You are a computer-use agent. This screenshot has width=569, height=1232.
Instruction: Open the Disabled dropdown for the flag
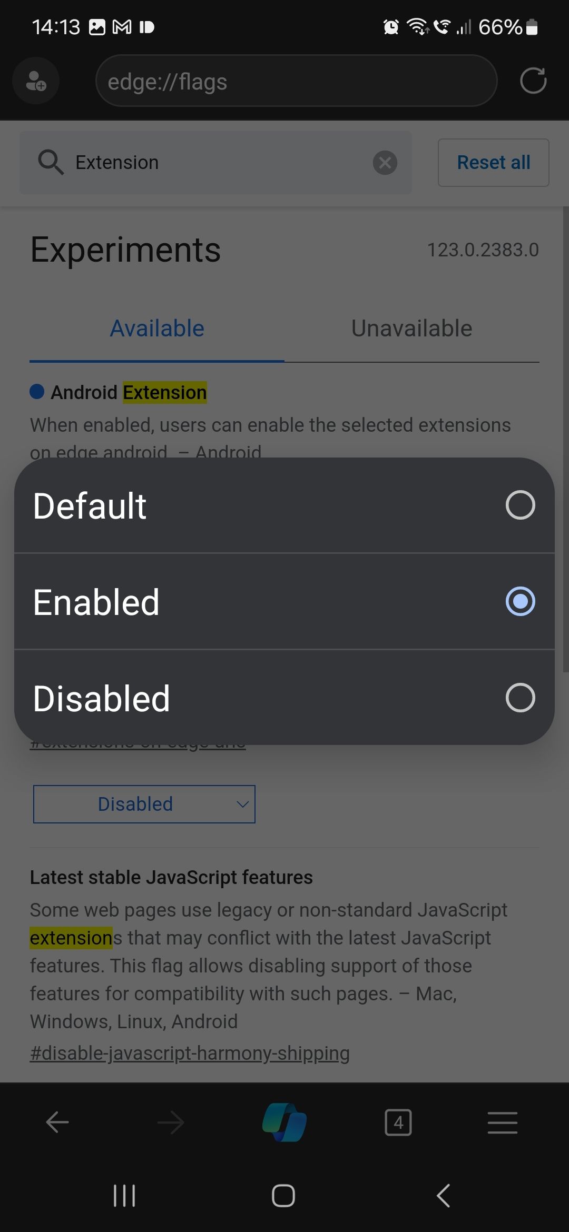pyautogui.click(x=144, y=804)
